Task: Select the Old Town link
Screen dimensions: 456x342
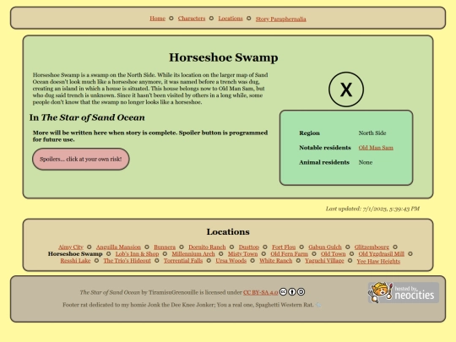Action: pos(334,254)
